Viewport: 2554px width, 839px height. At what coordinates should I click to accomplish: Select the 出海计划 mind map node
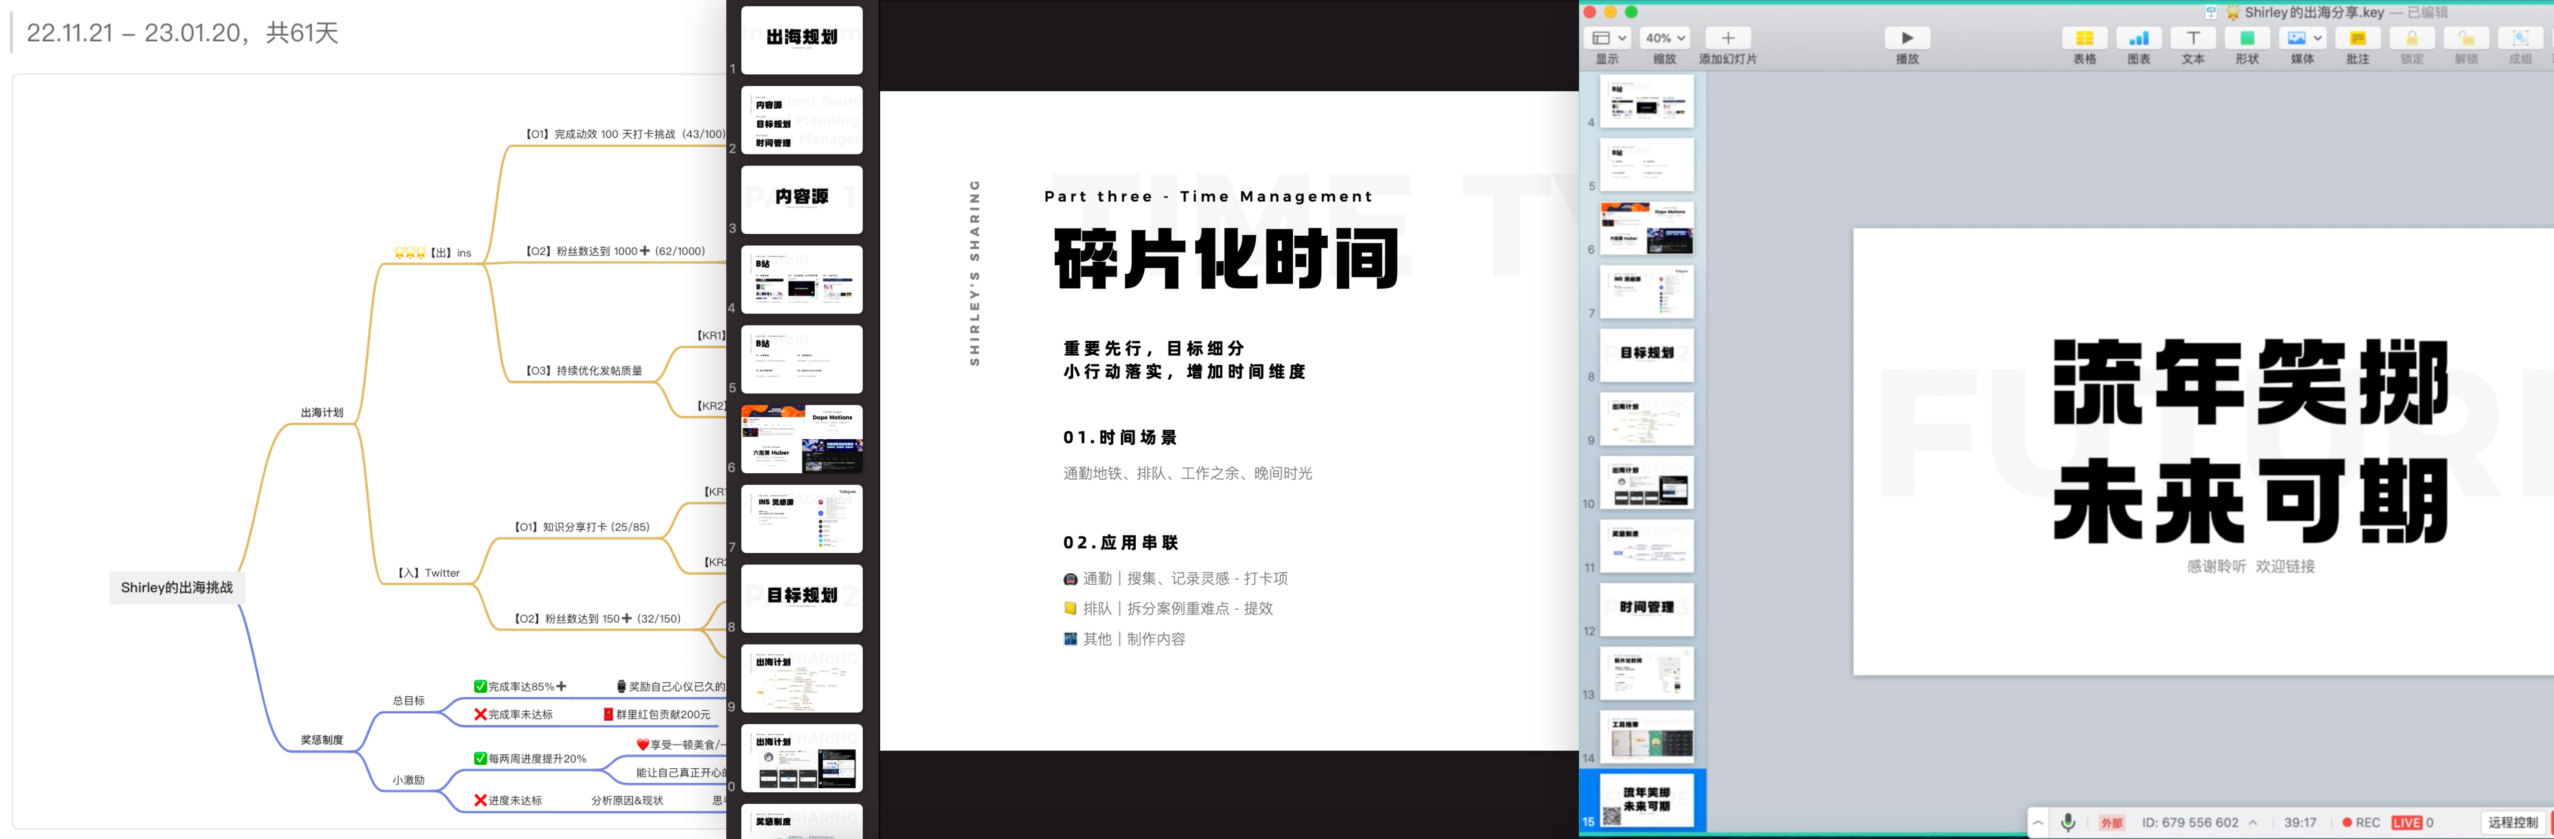pos(322,412)
